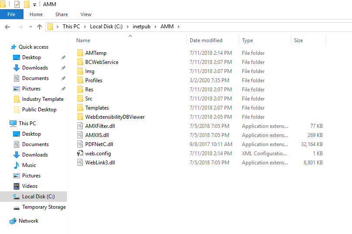
Task: Open the Music folder icon
Action: (17, 165)
